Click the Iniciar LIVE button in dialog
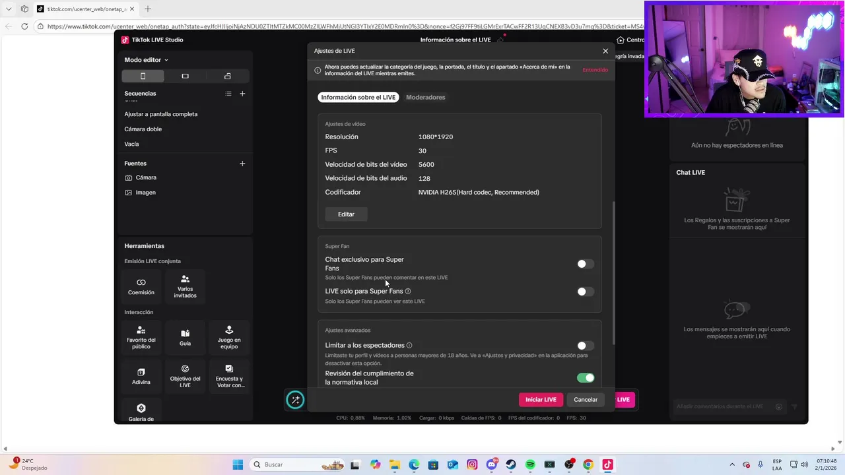Screen dimensions: 845x475 click(541, 400)
